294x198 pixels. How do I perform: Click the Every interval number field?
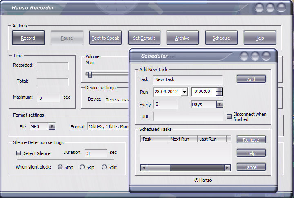(x=165, y=104)
